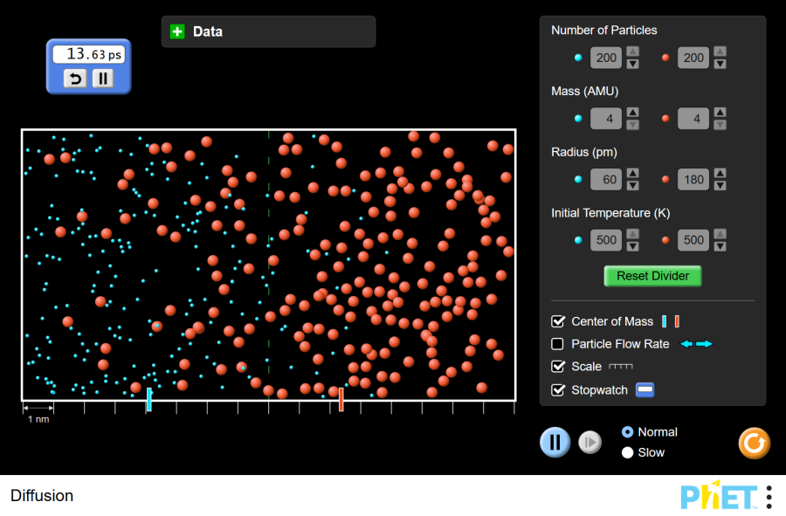Increase number of cyan particles
The height and width of the screenshot is (516, 786).
632,52
